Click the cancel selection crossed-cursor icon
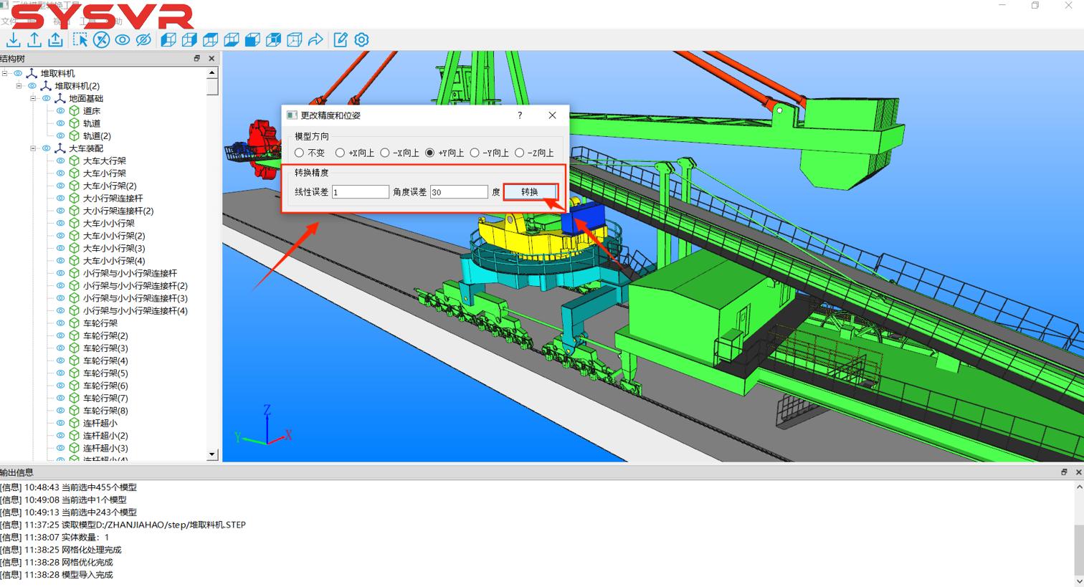 [x=102, y=40]
